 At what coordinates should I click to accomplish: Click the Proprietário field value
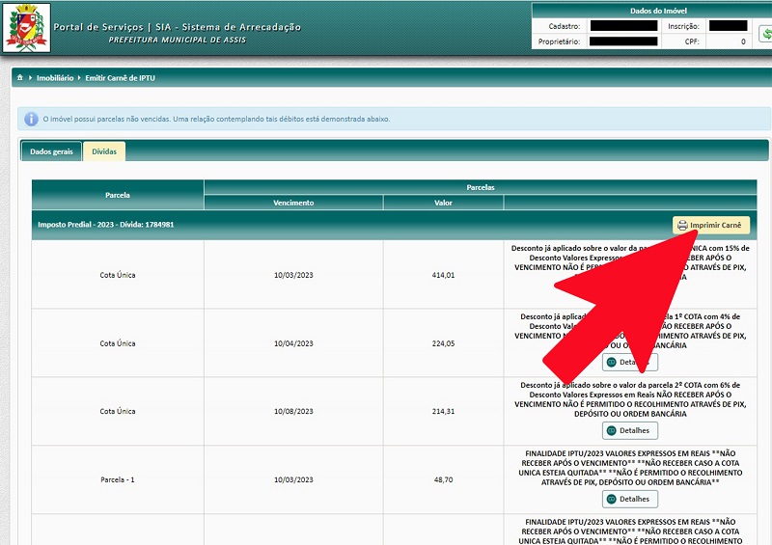point(623,41)
